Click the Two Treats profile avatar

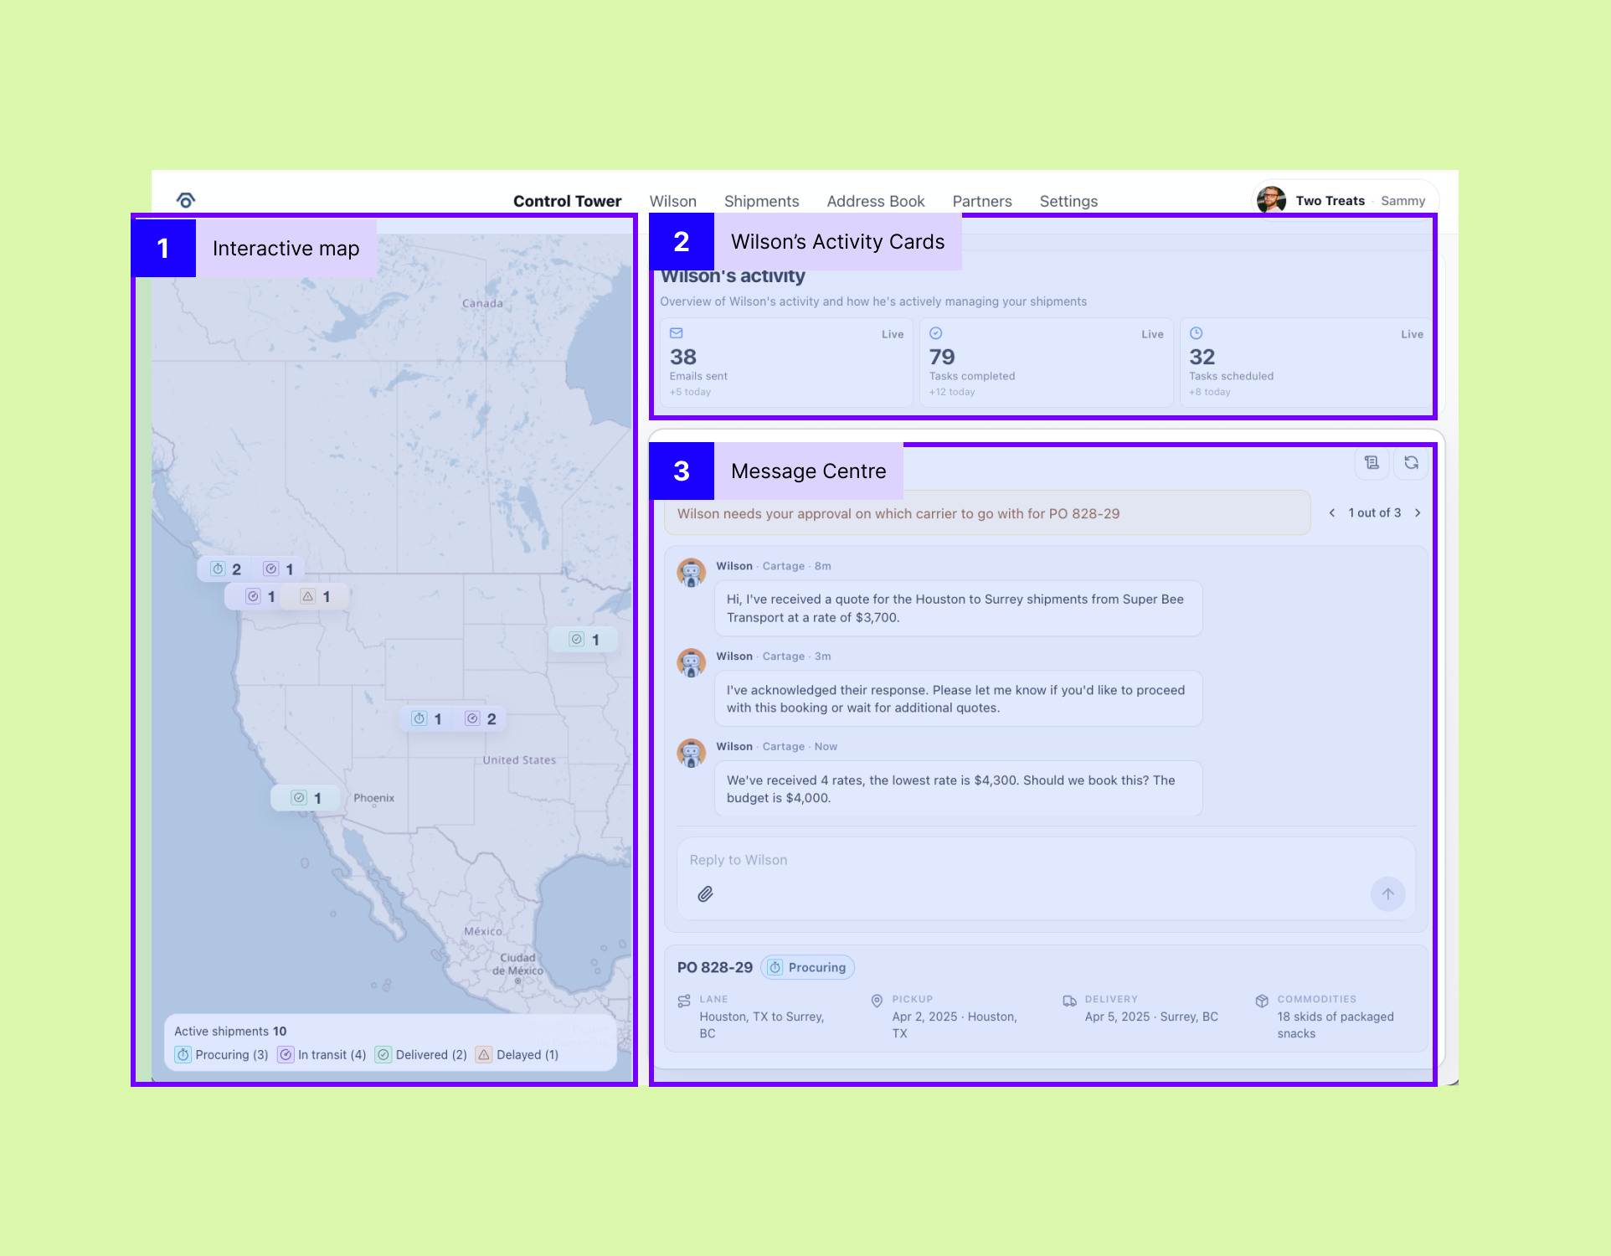click(1271, 200)
